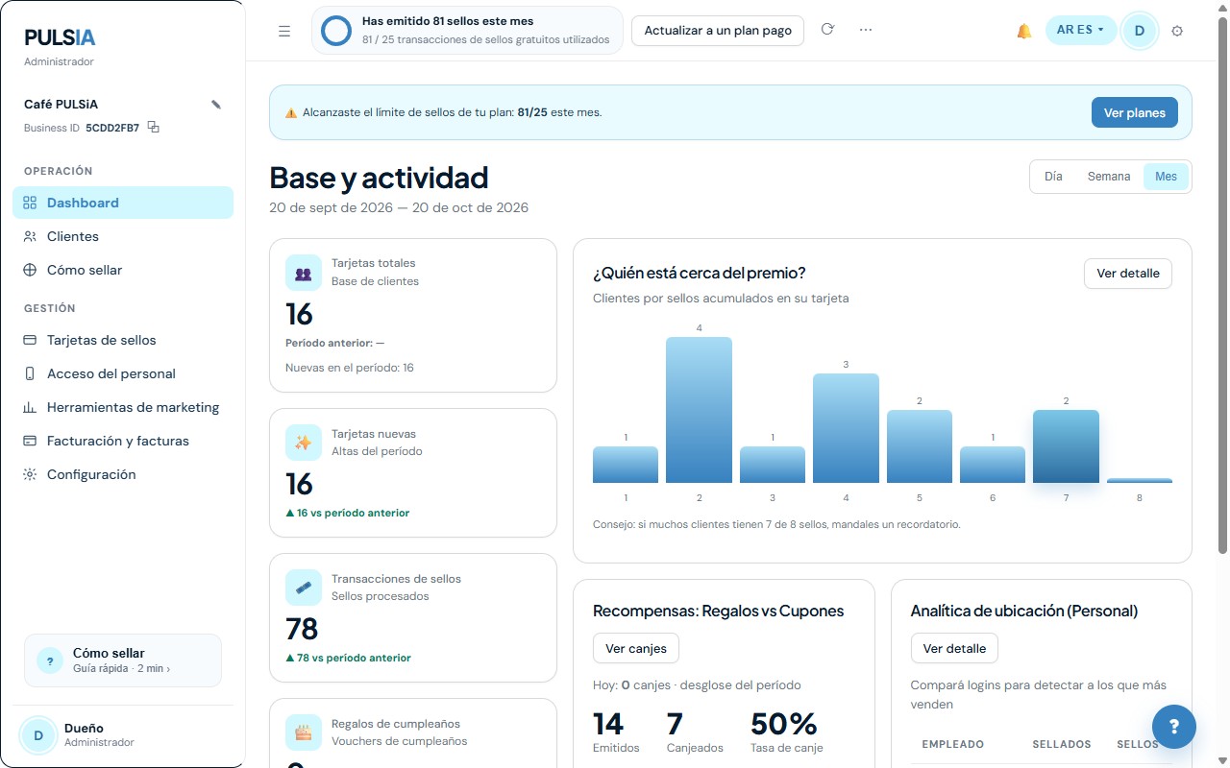Screen dimensions: 1230x768
Task: Click the refresh icon in top bar
Action: (x=827, y=30)
